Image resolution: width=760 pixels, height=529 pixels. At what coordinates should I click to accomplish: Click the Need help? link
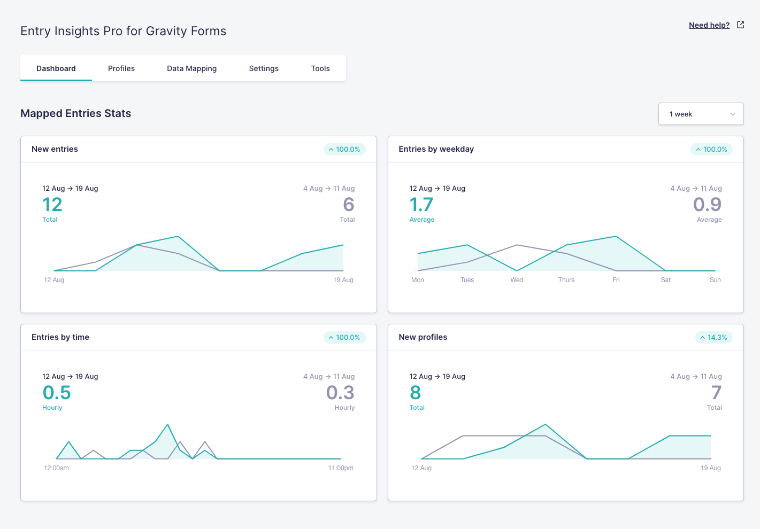tap(709, 25)
